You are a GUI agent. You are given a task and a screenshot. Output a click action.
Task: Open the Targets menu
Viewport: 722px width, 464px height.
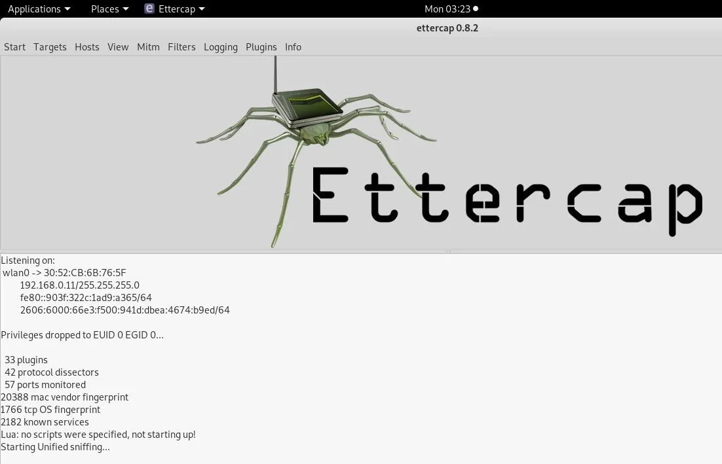click(x=50, y=47)
